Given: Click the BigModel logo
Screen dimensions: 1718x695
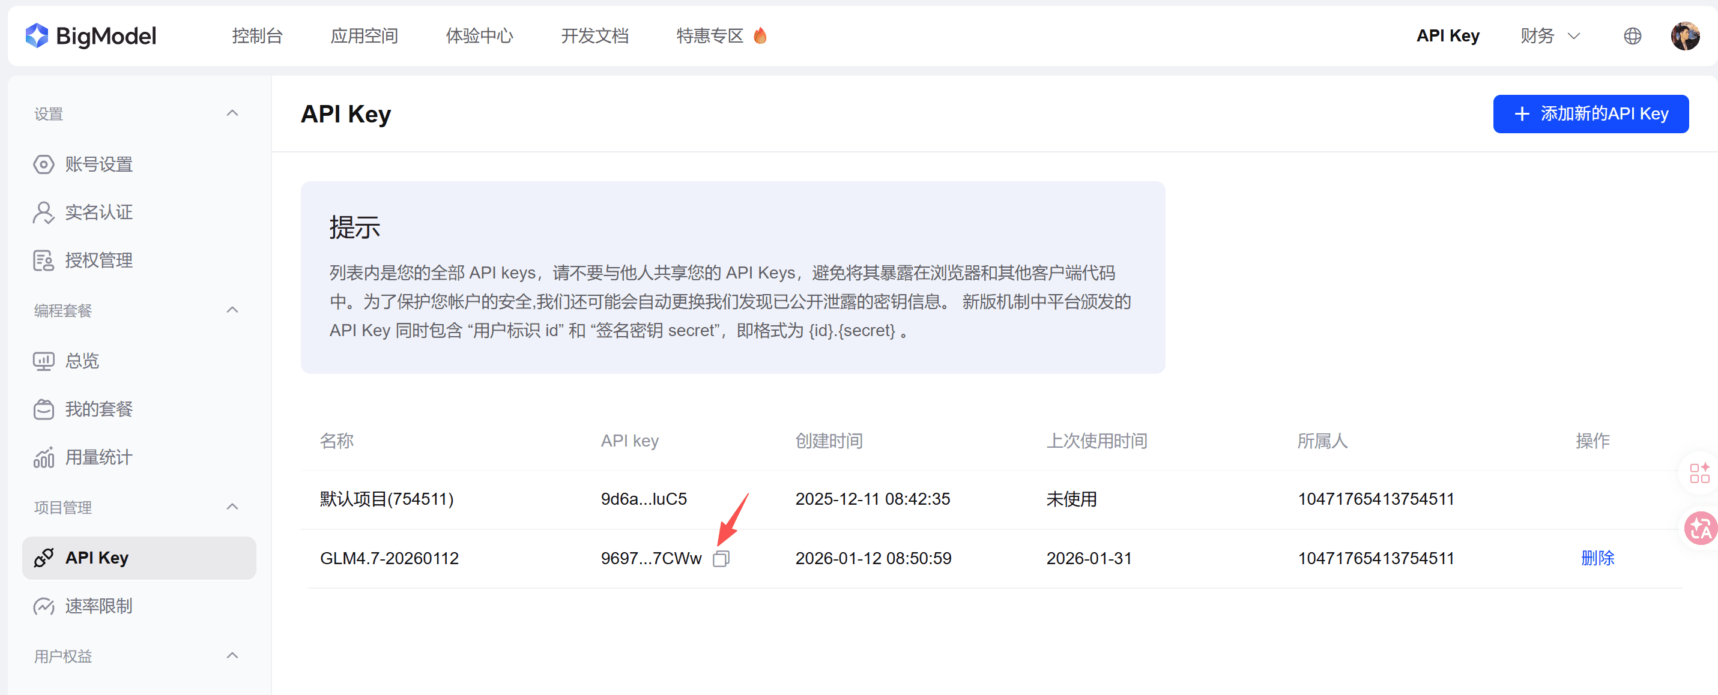Looking at the screenshot, I should pyautogui.click(x=91, y=36).
